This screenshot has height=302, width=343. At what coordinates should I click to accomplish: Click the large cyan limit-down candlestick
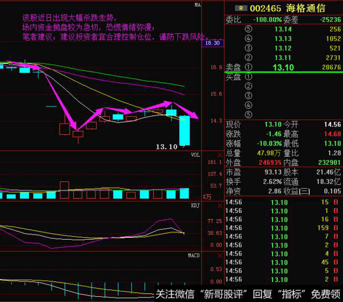pyautogui.click(x=185, y=130)
